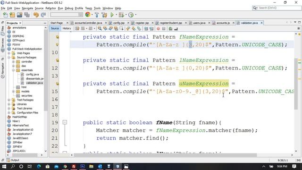This screenshot has width=302, height=170.
Task: Click the Find Selection magnifier icon
Action: (100, 28)
